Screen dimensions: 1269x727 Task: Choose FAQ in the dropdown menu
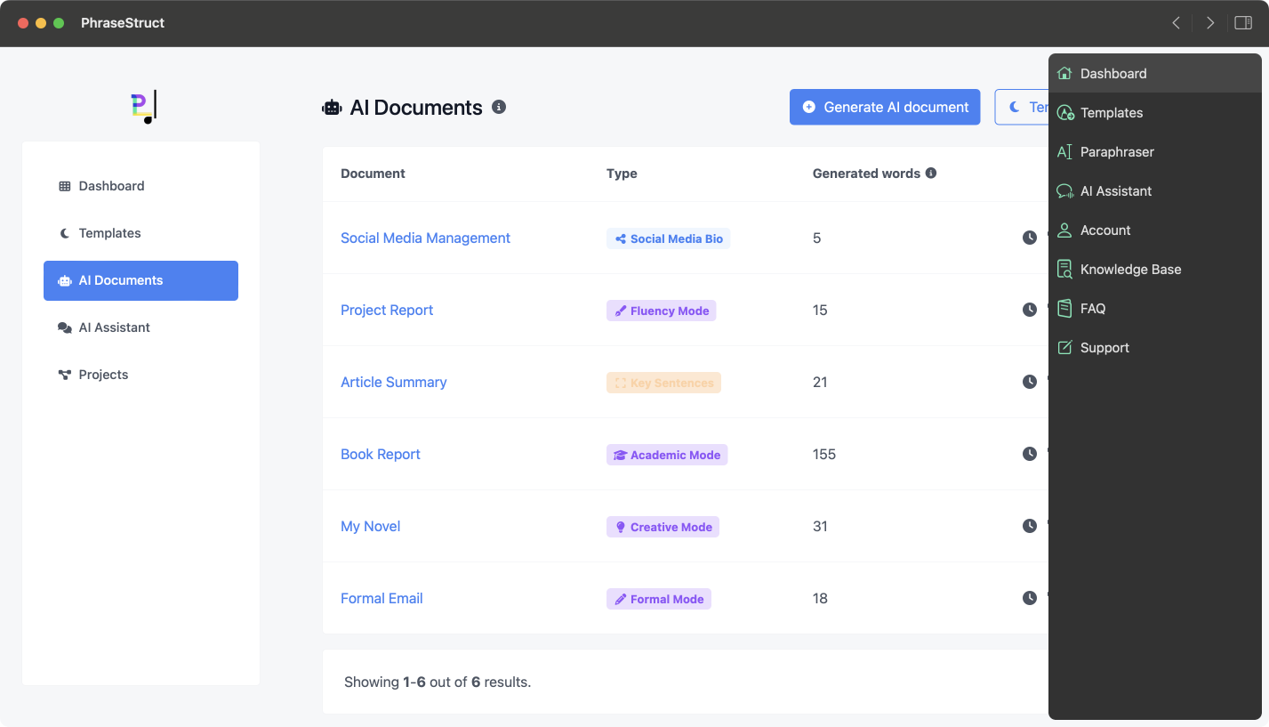(x=1092, y=309)
